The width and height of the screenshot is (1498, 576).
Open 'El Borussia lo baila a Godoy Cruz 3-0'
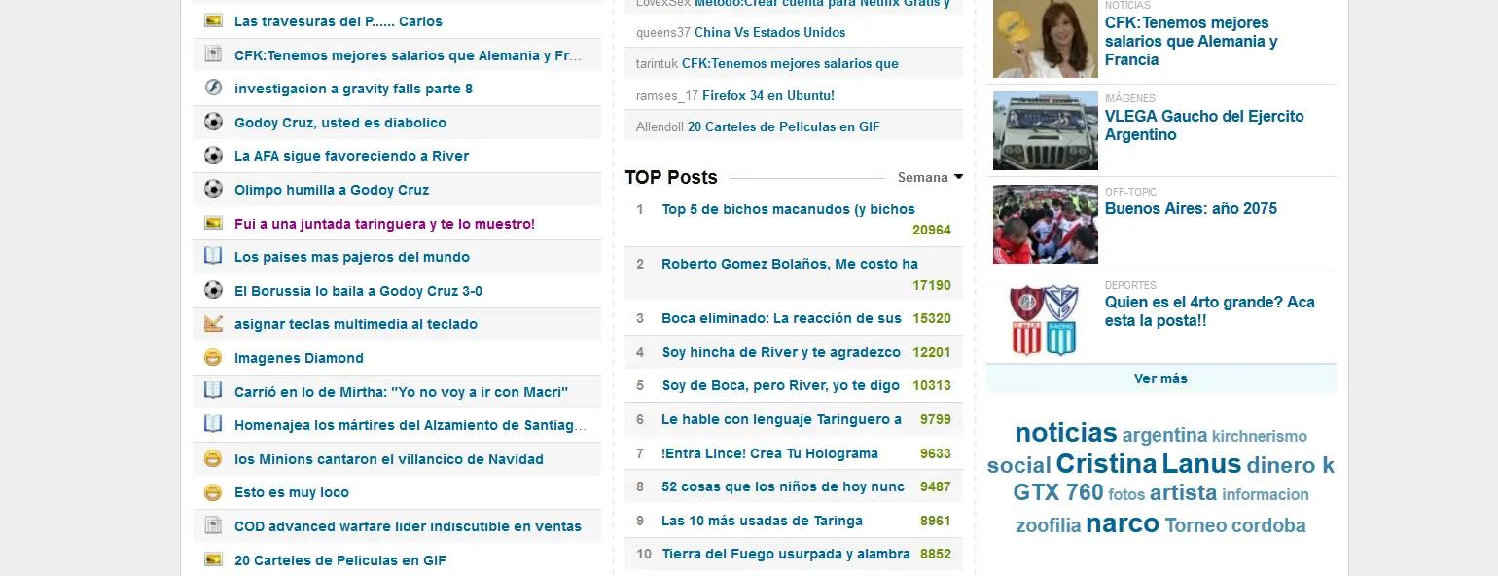358,291
